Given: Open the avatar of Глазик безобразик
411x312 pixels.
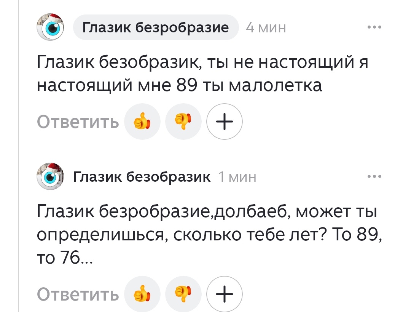Looking at the screenshot, I should (50, 176).
